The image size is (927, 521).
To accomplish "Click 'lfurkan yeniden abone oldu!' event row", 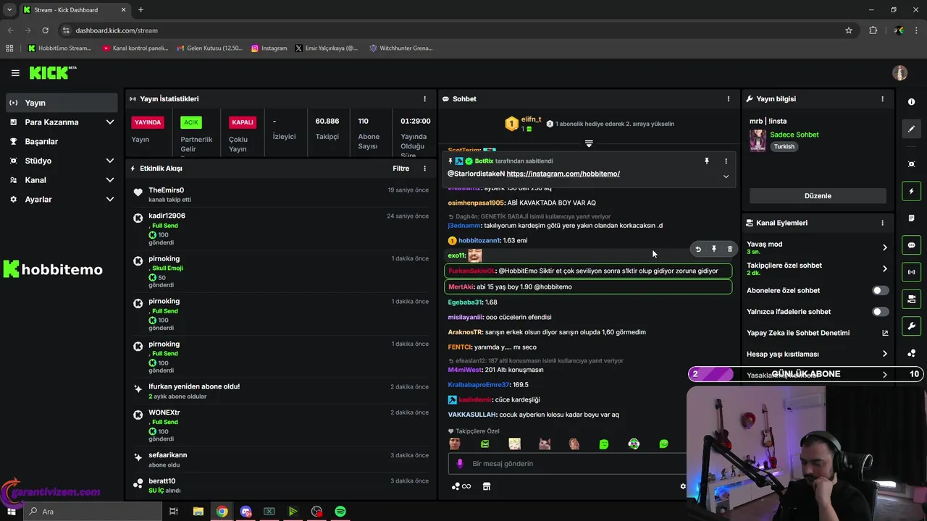I will point(279,391).
